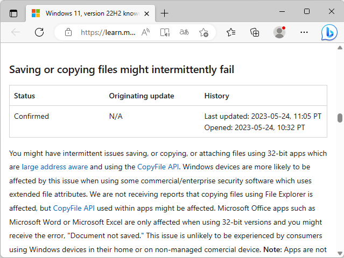The height and width of the screenshot is (258, 344).
Task: Open tab actions menu
Action: click(x=13, y=13)
